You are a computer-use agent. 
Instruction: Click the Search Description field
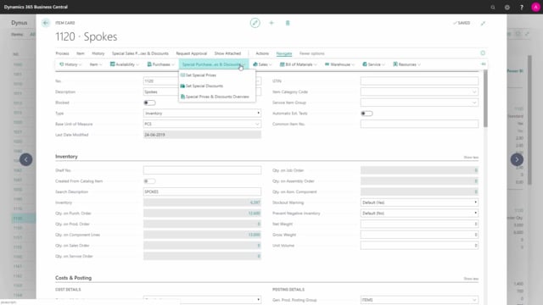coord(202,191)
